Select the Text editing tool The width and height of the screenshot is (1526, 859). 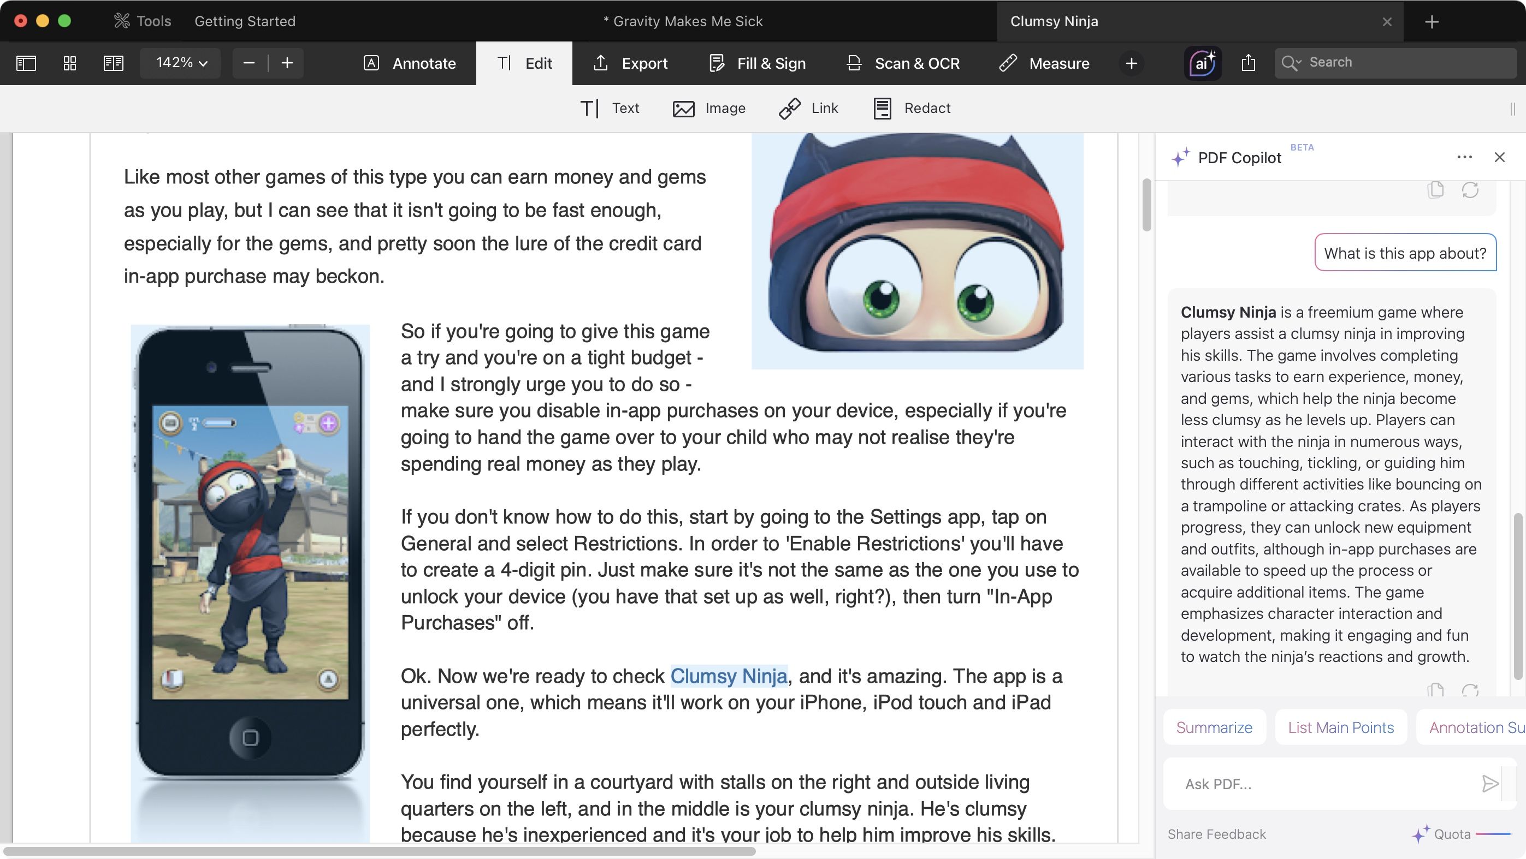pos(610,109)
